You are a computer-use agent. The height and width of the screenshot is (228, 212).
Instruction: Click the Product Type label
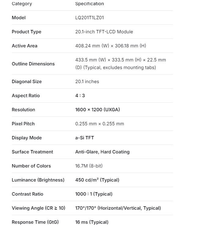click(x=27, y=32)
